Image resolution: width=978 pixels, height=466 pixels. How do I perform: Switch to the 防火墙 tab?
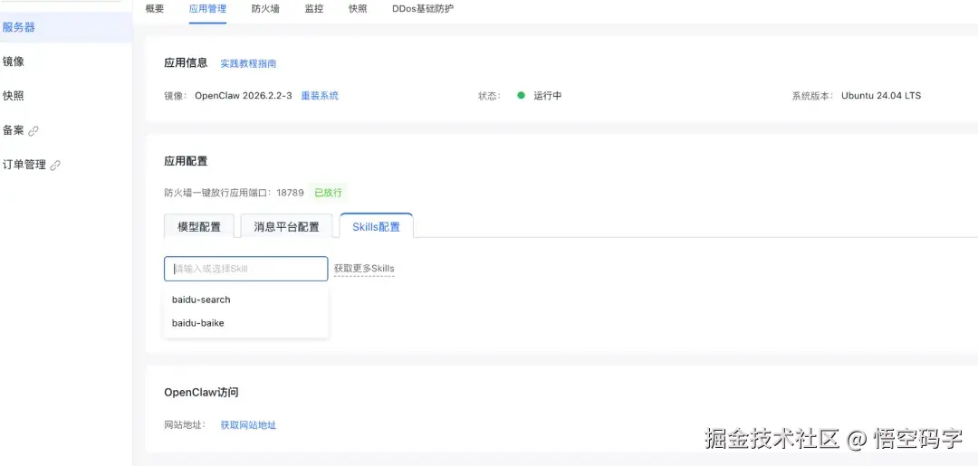(265, 9)
